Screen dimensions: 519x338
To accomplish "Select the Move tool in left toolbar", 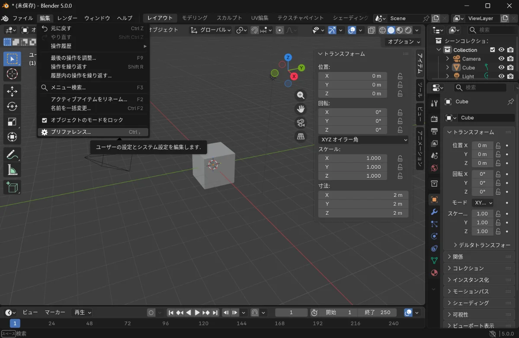I will point(12,91).
